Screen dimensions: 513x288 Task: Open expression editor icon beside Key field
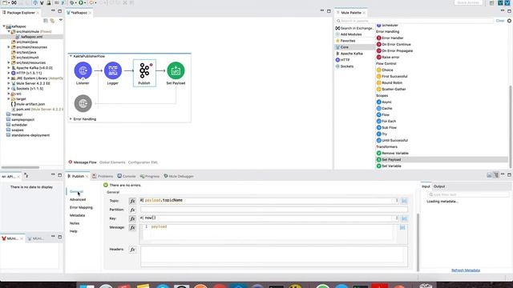pos(404,218)
